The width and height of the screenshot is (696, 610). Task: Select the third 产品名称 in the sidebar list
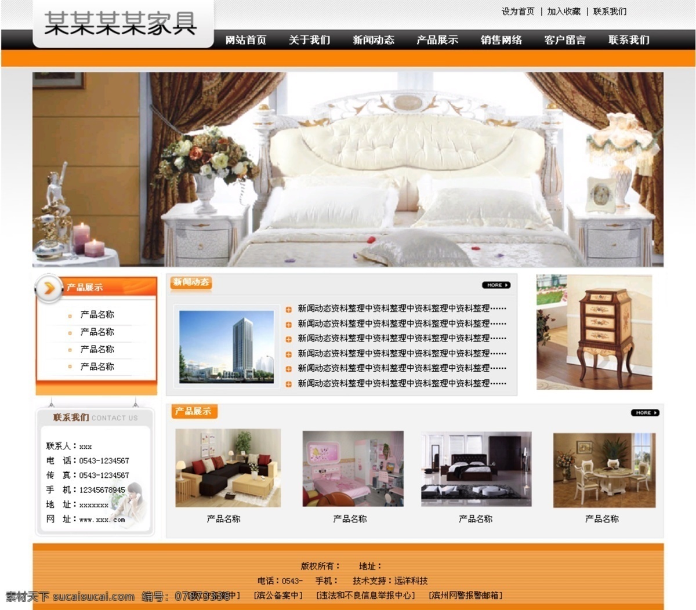pyautogui.click(x=97, y=350)
